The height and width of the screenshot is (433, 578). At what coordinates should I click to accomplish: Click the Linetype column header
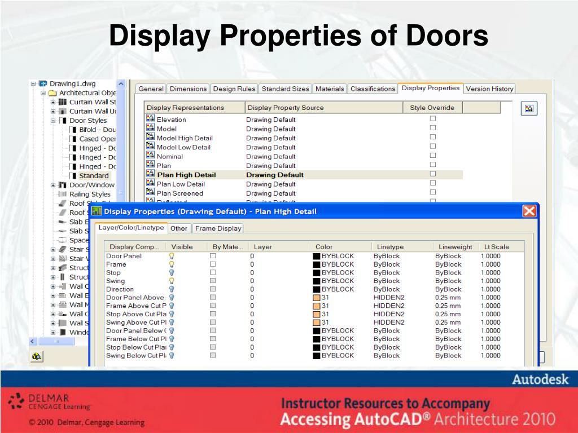tap(402, 247)
